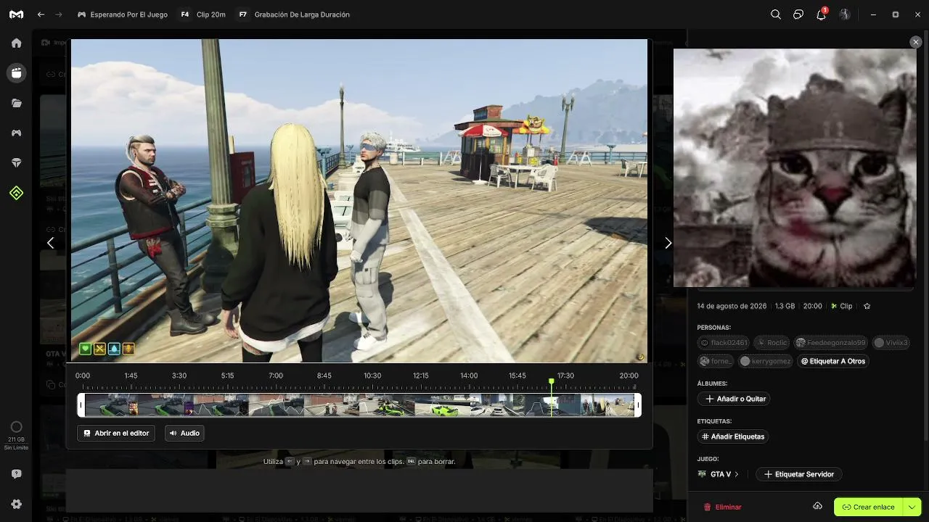Click Etiquetar Servidor
The width and height of the screenshot is (929, 522).
point(799,474)
